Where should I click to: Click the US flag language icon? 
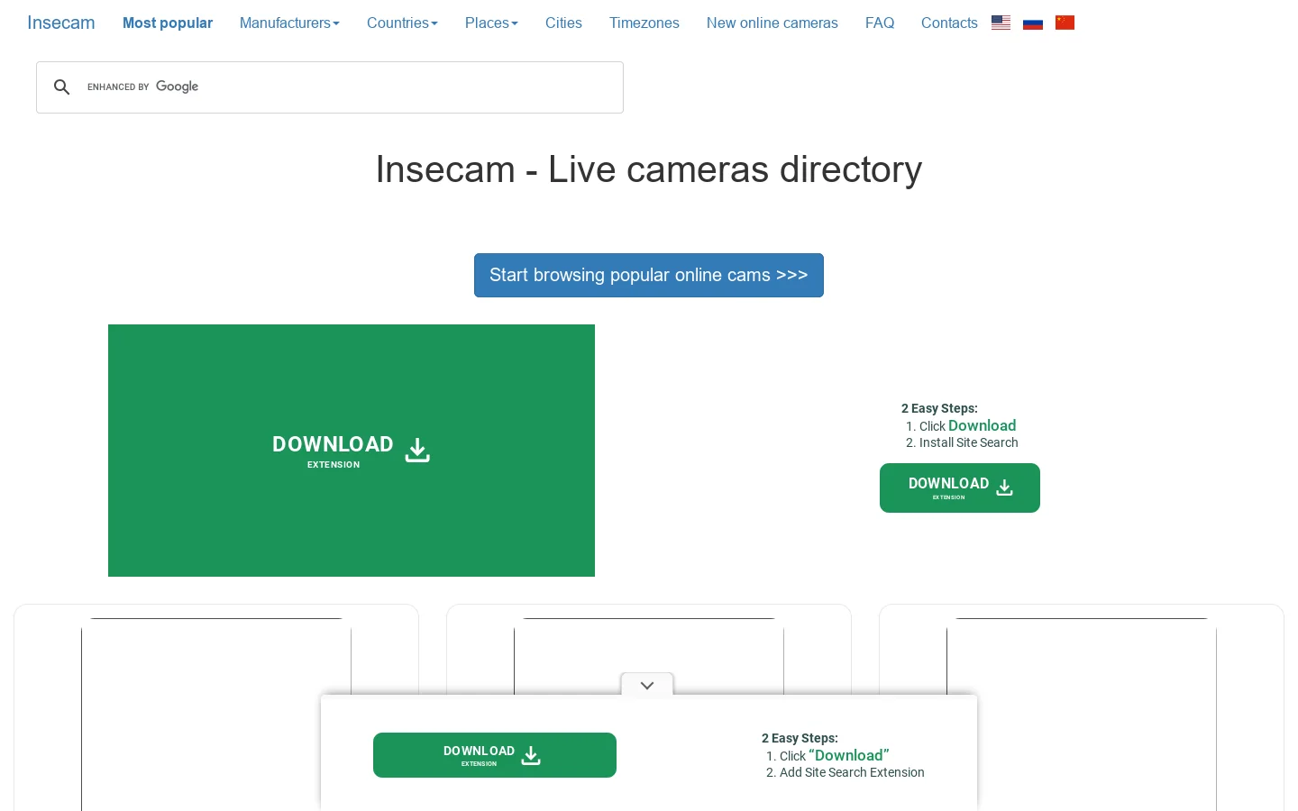[1001, 23]
